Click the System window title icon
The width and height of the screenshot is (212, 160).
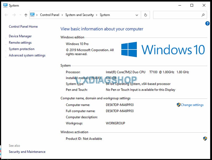5,6
